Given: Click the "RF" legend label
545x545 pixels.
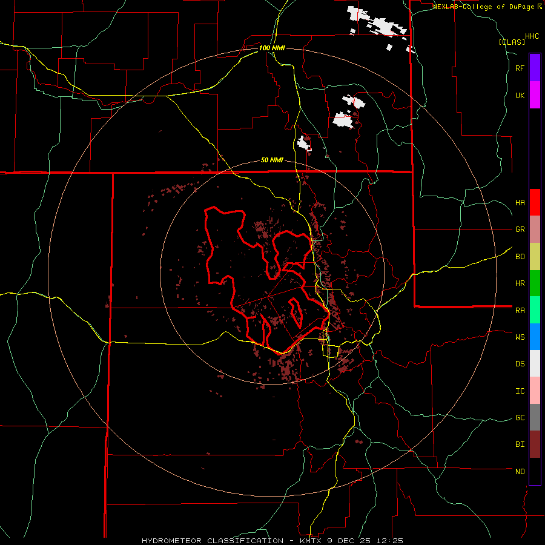Looking at the screenshot, I should 520,68.
